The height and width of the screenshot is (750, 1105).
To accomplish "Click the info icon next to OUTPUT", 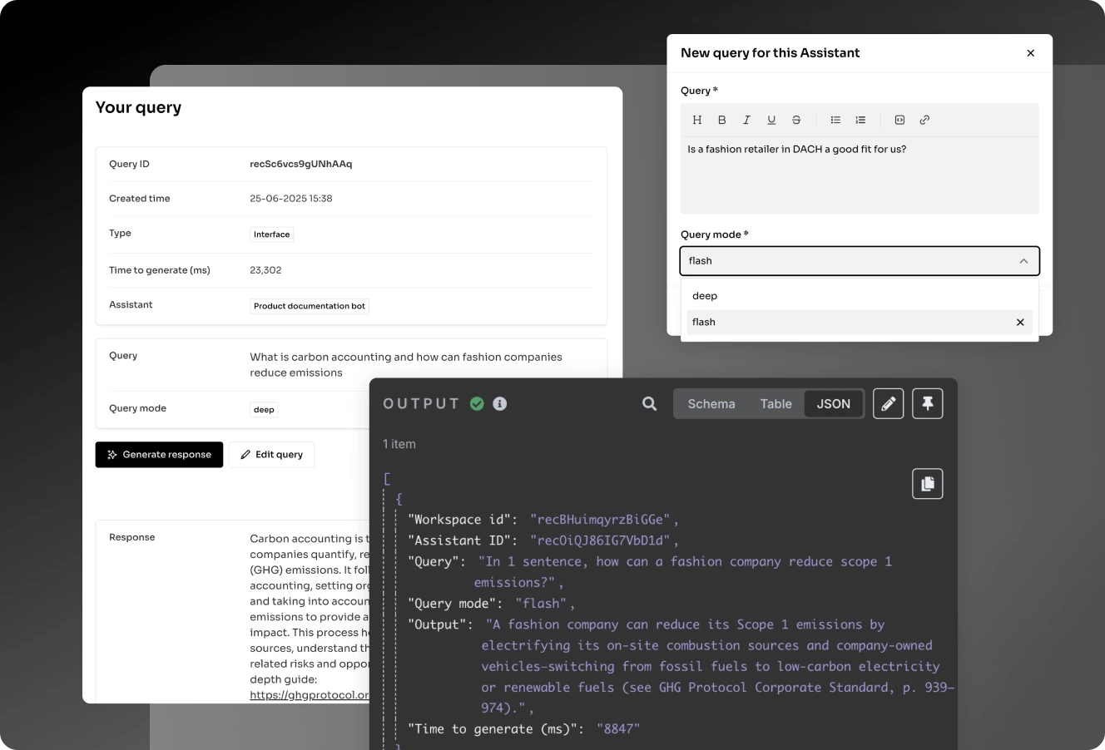I will tap(498, 403).
